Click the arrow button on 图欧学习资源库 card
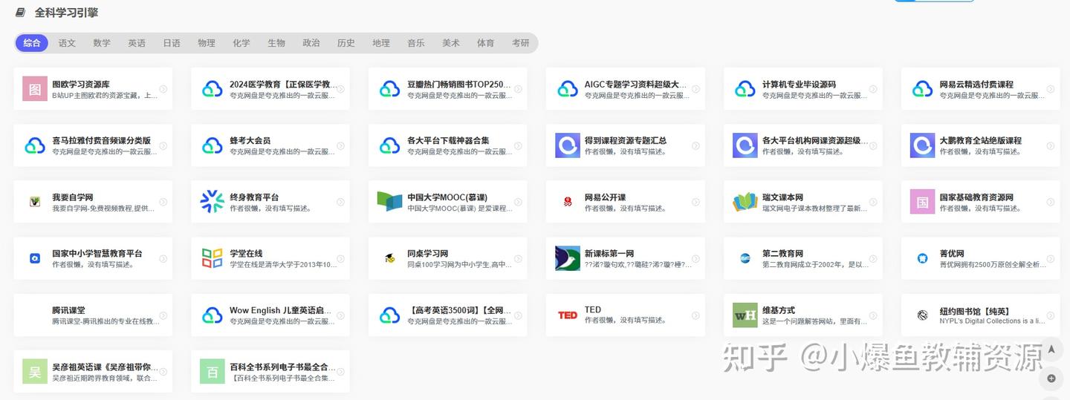Viewport: 1070px width, 400px height. pos(163,89)
